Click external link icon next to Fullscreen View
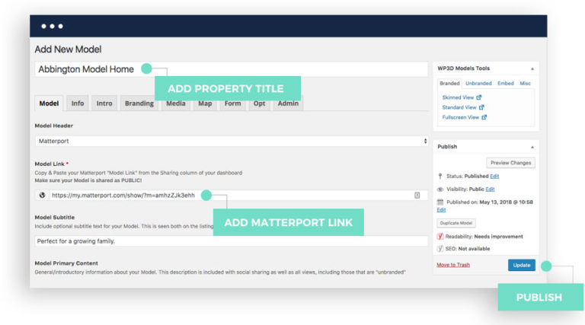Image resolution: width=585 pixels, height=325 pixels. click(x=484, y=117)
